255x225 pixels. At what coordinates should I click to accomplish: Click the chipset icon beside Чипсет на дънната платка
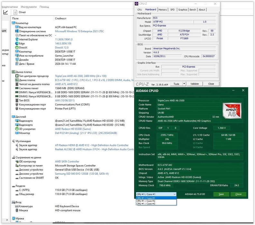[x=17, y=84]
